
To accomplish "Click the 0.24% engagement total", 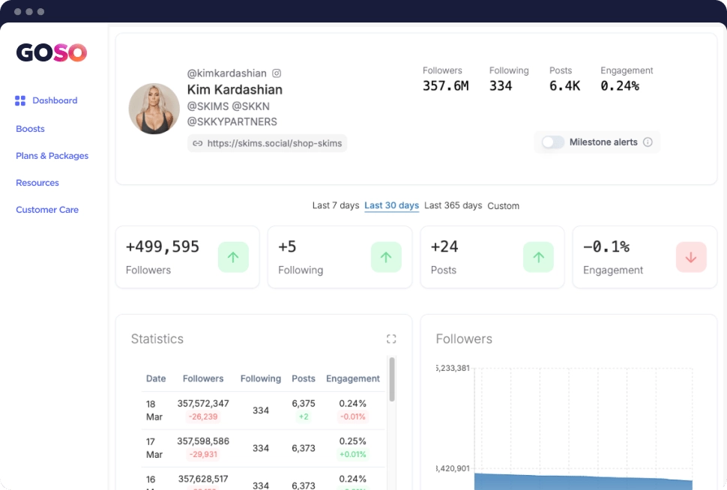I will coord(620,85).
